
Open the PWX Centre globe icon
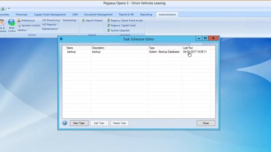[x=11, y=22]
